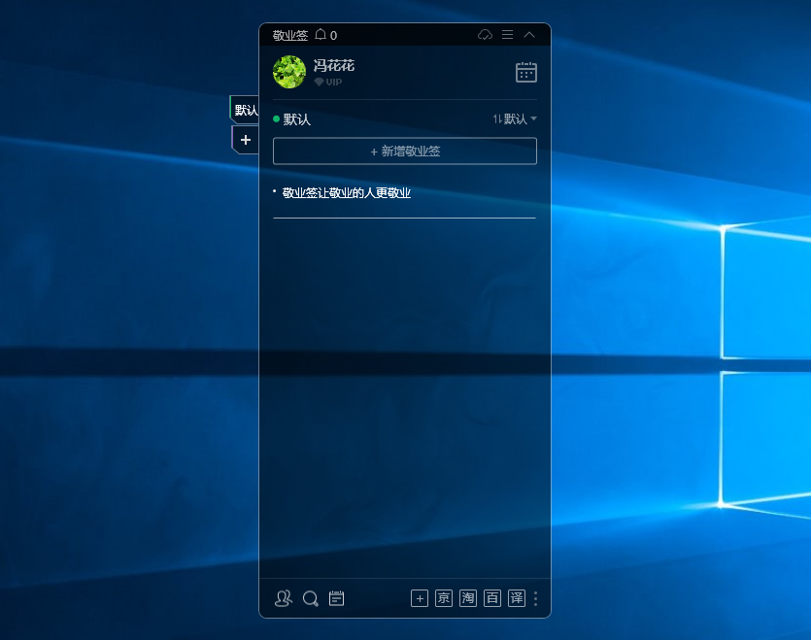811x640 pixels.
Task: Click the 冯花花 profile avatar
Action: (x=289, y=72)
